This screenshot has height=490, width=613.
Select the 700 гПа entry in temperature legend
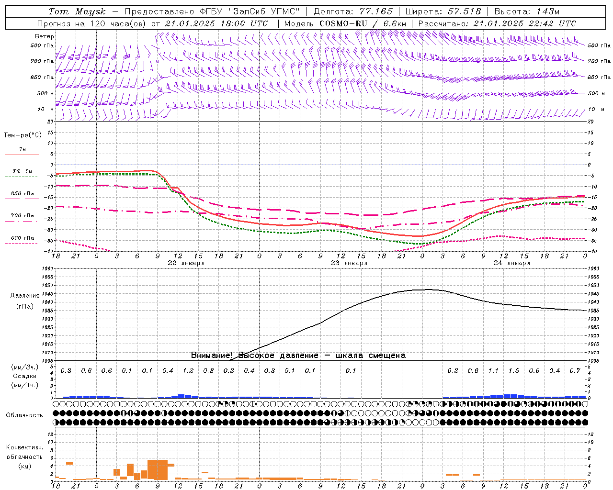(x=23, y=216)
